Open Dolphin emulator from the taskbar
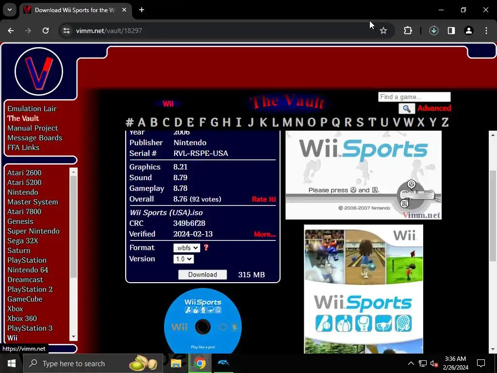497x373 pixels. tap(223, 362)
